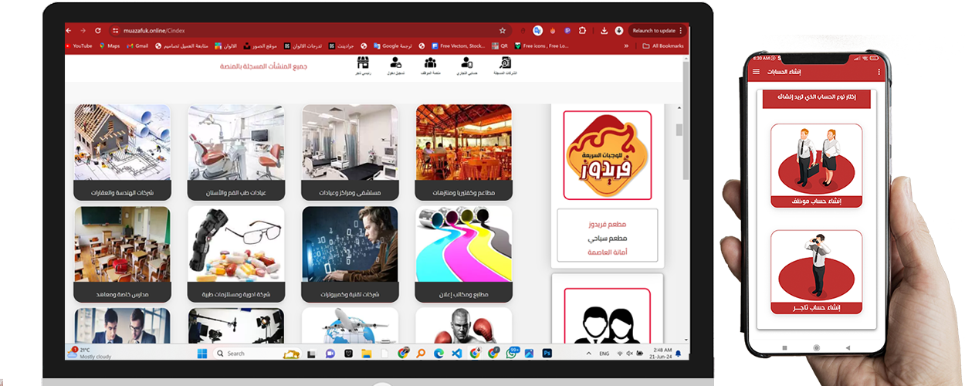965x386 pixels.
Task: Tap Create Employee Account (إنشاء حساب موظف)
Action: coord(816,166)
